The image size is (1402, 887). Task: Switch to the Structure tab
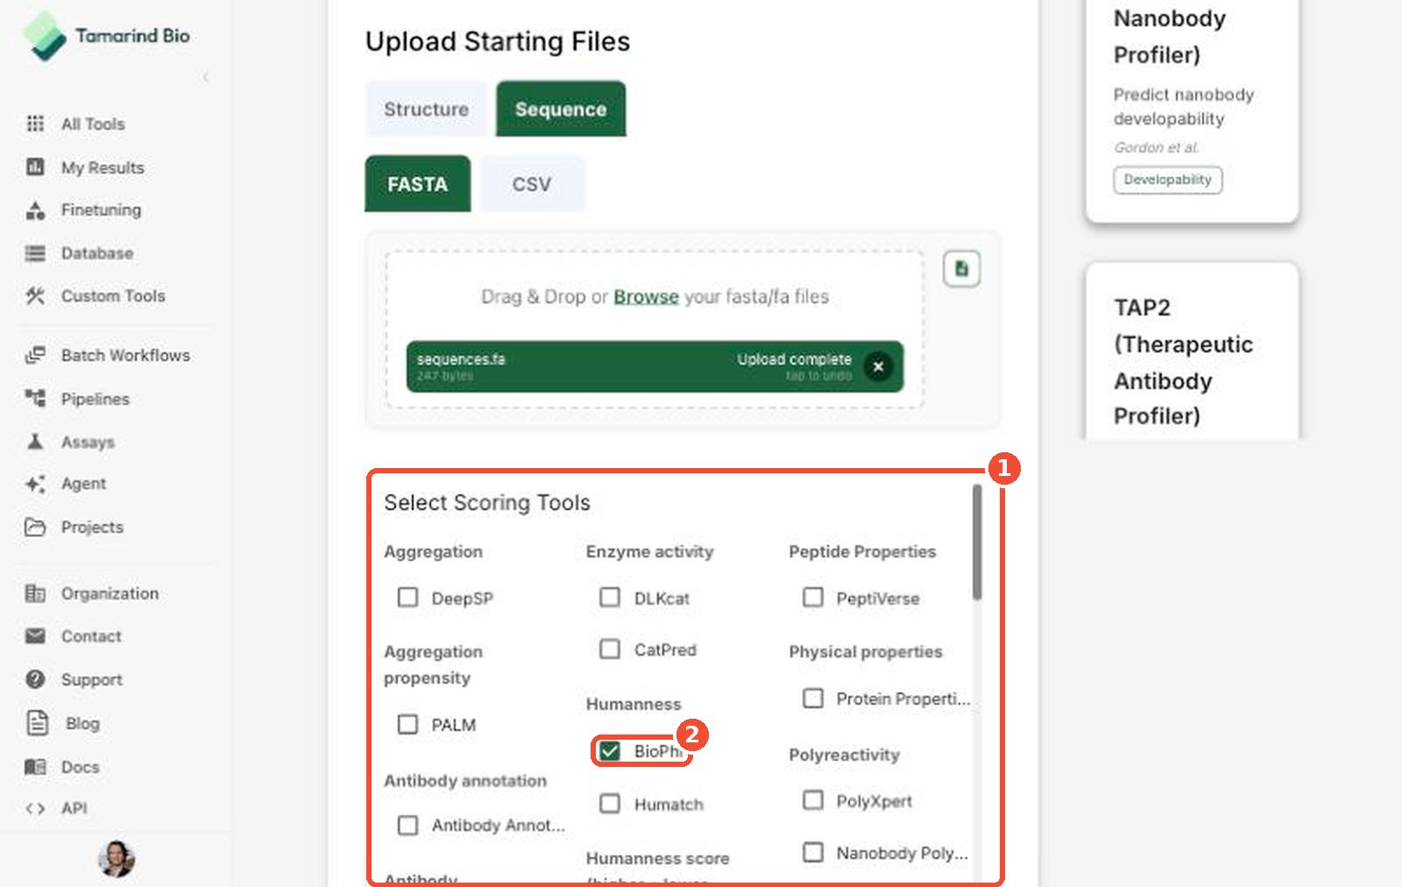point(426,110)
